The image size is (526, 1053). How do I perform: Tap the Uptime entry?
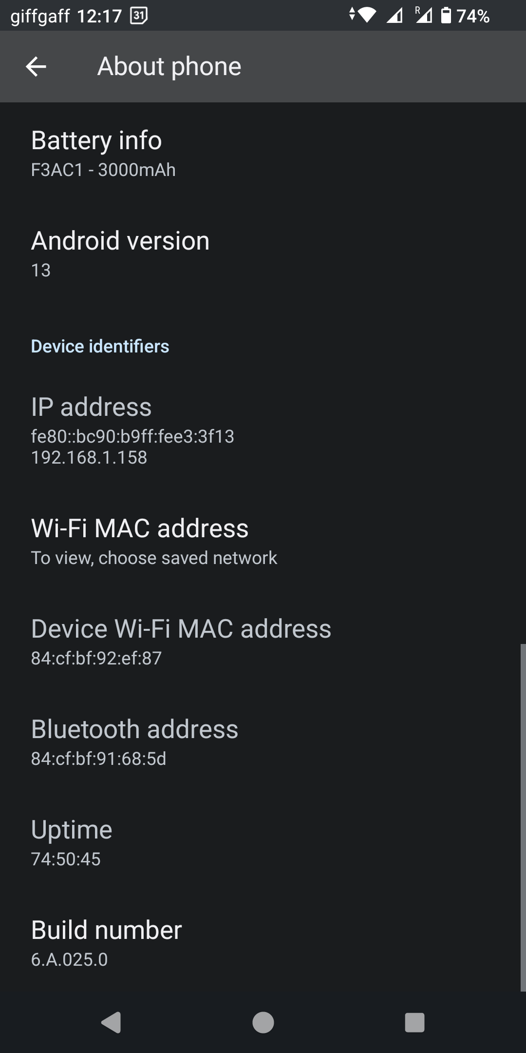(263, 843)
